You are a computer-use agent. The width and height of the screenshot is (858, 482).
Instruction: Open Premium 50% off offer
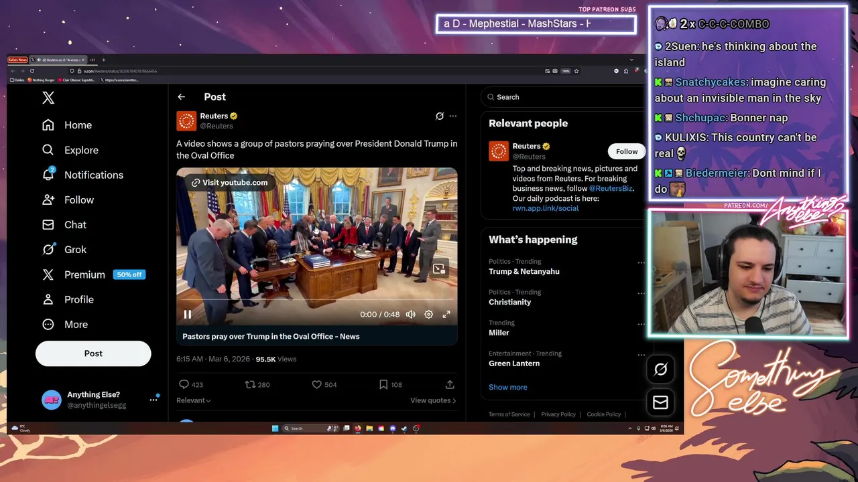[93, 274]
